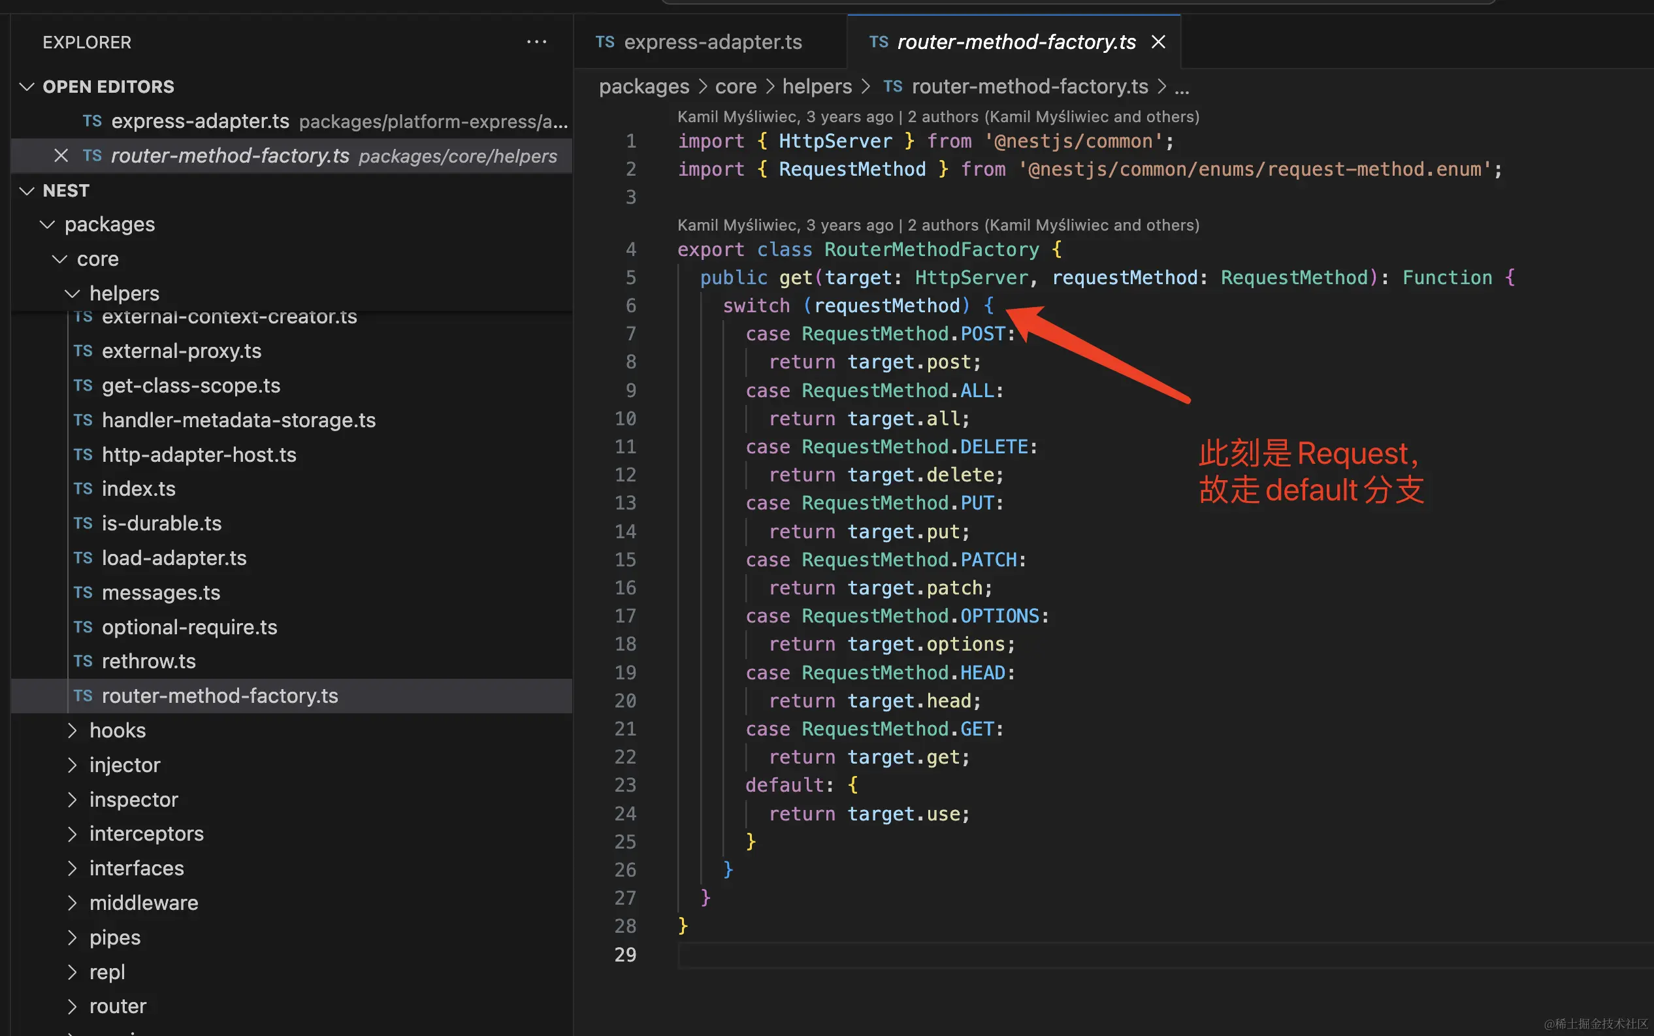Click 'target.use' in default branch
The image size is (1654, 1036).
pyautogui.click(x=903, y=814)
